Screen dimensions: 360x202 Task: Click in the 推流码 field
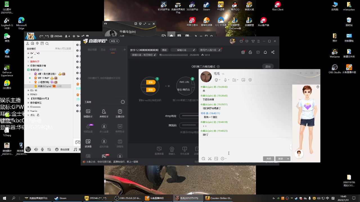point(189,125)
